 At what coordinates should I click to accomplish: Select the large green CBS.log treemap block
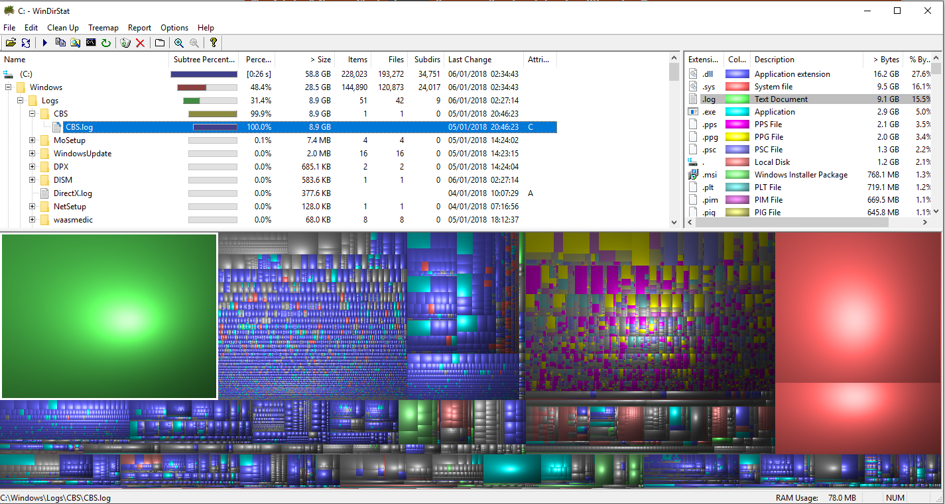coord(109,316)
